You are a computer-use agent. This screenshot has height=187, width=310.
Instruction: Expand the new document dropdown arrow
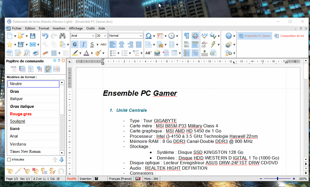[x=15, y=36]
